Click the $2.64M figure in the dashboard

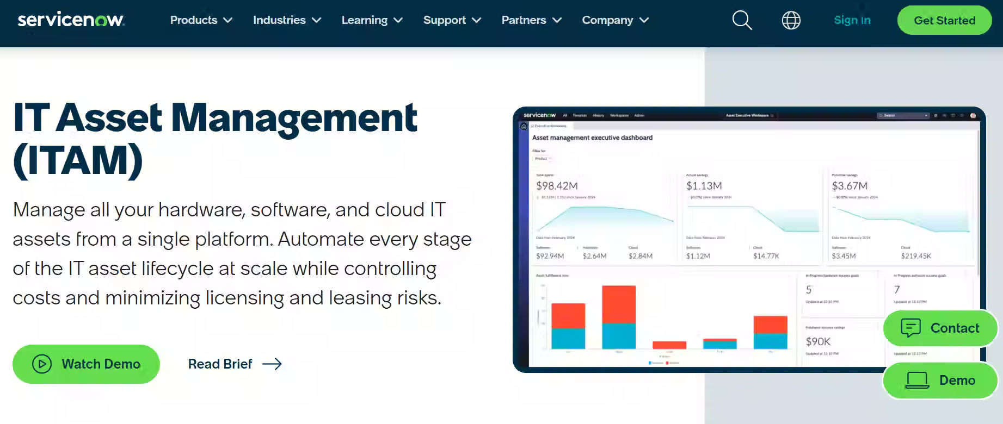[x=594, y=256]
